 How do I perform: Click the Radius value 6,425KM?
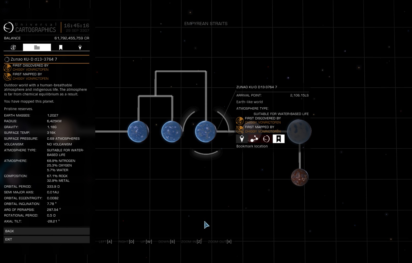point(54,121)
